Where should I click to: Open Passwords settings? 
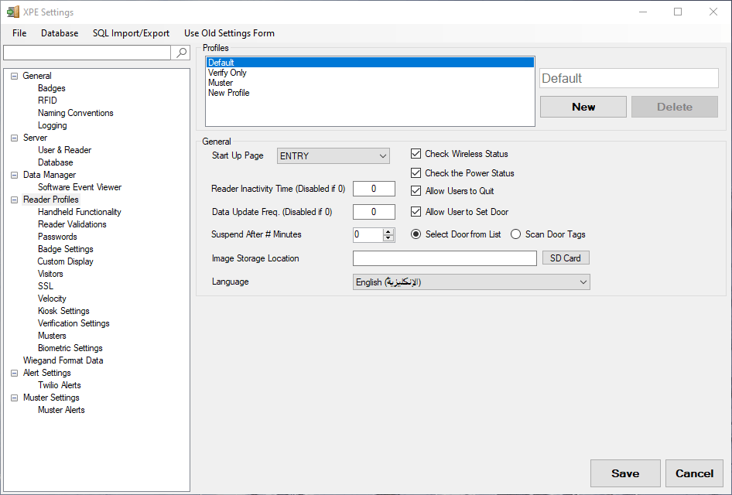pos(57,237)
